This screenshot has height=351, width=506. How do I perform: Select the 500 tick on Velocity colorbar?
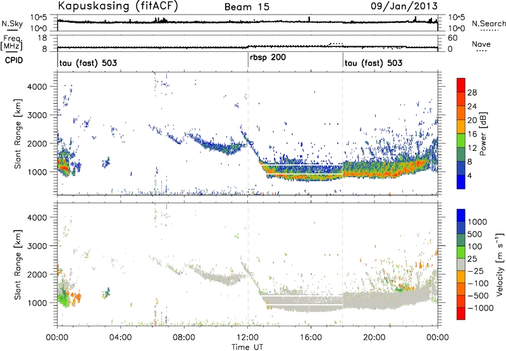point(476,234)
